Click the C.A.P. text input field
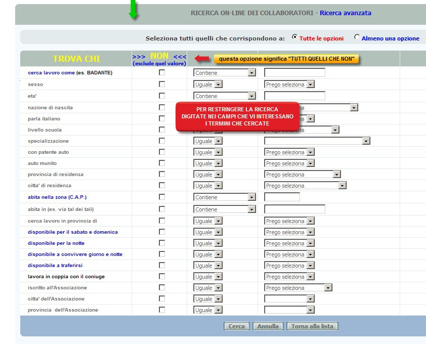Image resolution: width=426 pixels, height=346 pixels. pyautogui.click(x=282, y=197)
